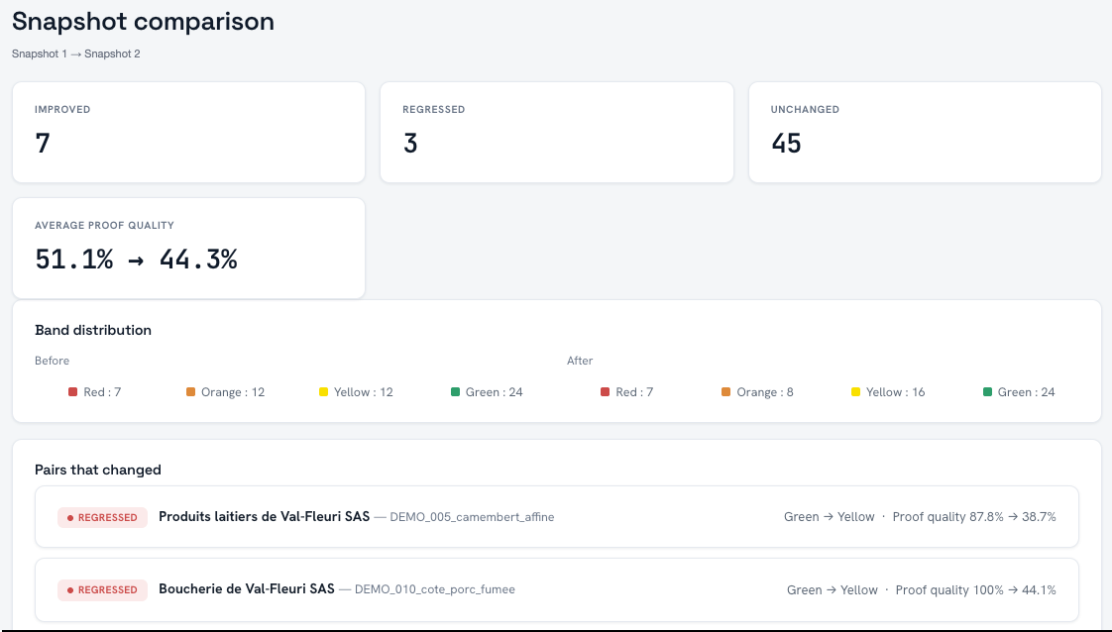Click the red swatch for Before Red : 7
The width and height of the screenshot is (1112, 632).
click(x=72, y=392)
